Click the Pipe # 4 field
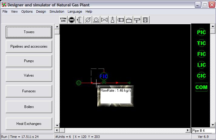Viewport: 216px width, 140px height. (203, 131)
